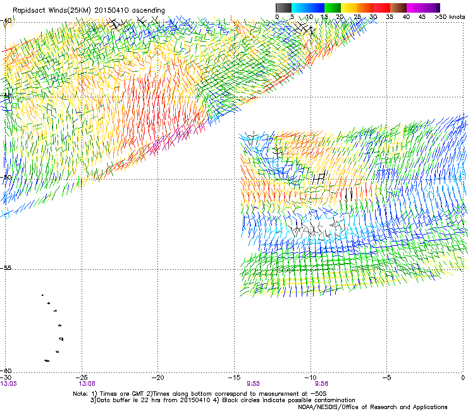This screenshot has height=411, width=468.
Task: Click the yellow 20-25 knots legend swatch
Action: click(x=349, y=8)
